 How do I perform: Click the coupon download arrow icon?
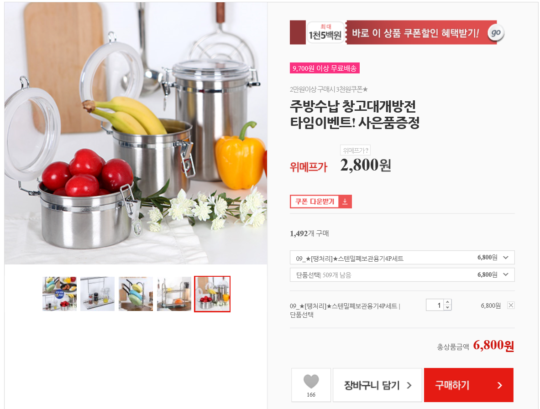click(345, 202)
